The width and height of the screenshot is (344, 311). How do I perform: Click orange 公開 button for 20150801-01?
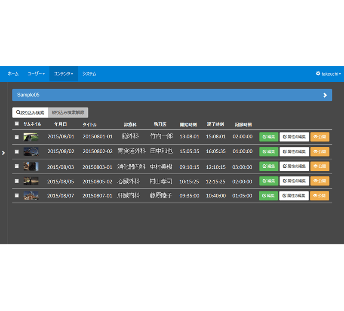click(320, 137)
